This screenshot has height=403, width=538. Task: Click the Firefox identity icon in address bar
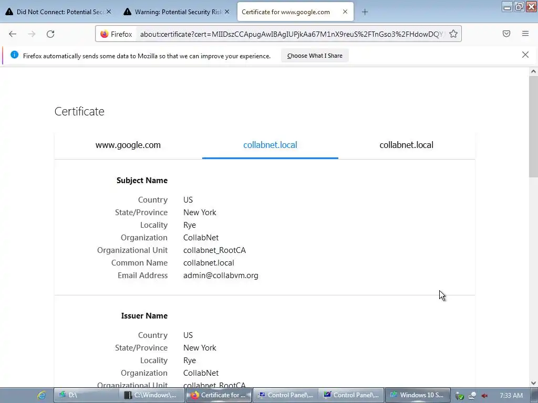pyautogui.click(x=117, y=34)
